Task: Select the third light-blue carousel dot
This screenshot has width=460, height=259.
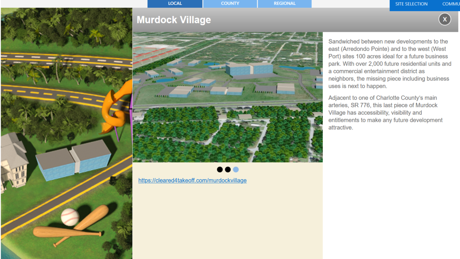Action: 236,169
